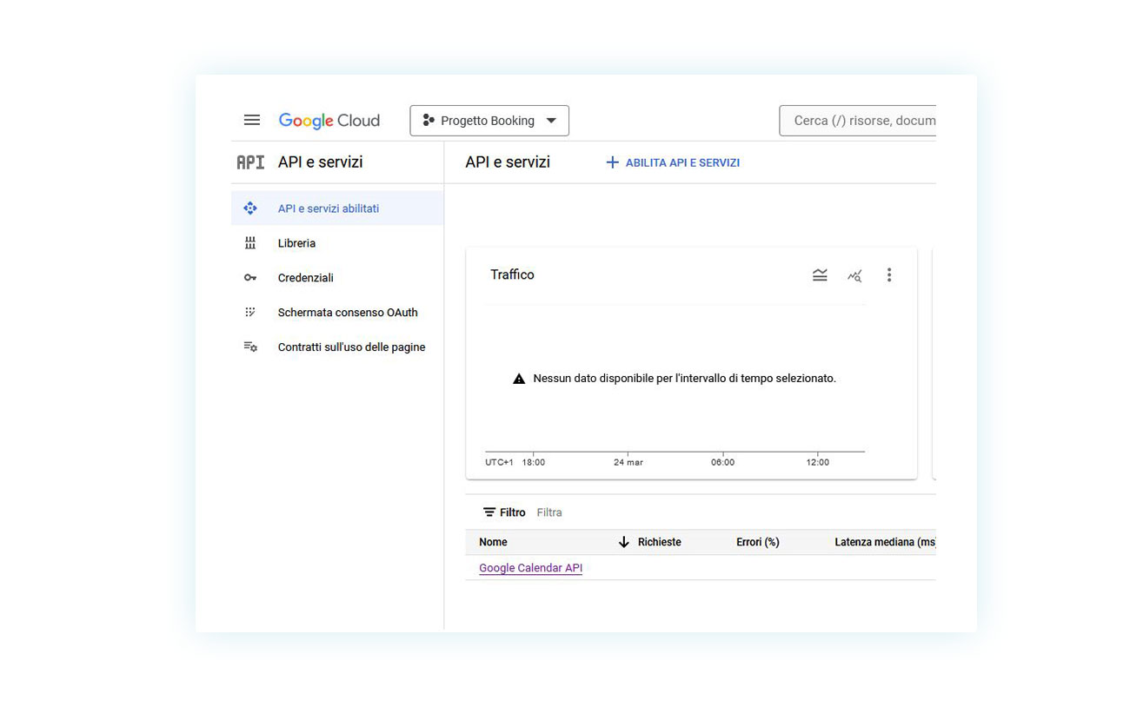Click the Nessun dato disponibile warning message
1130x720 pixels.
(675, 379)
